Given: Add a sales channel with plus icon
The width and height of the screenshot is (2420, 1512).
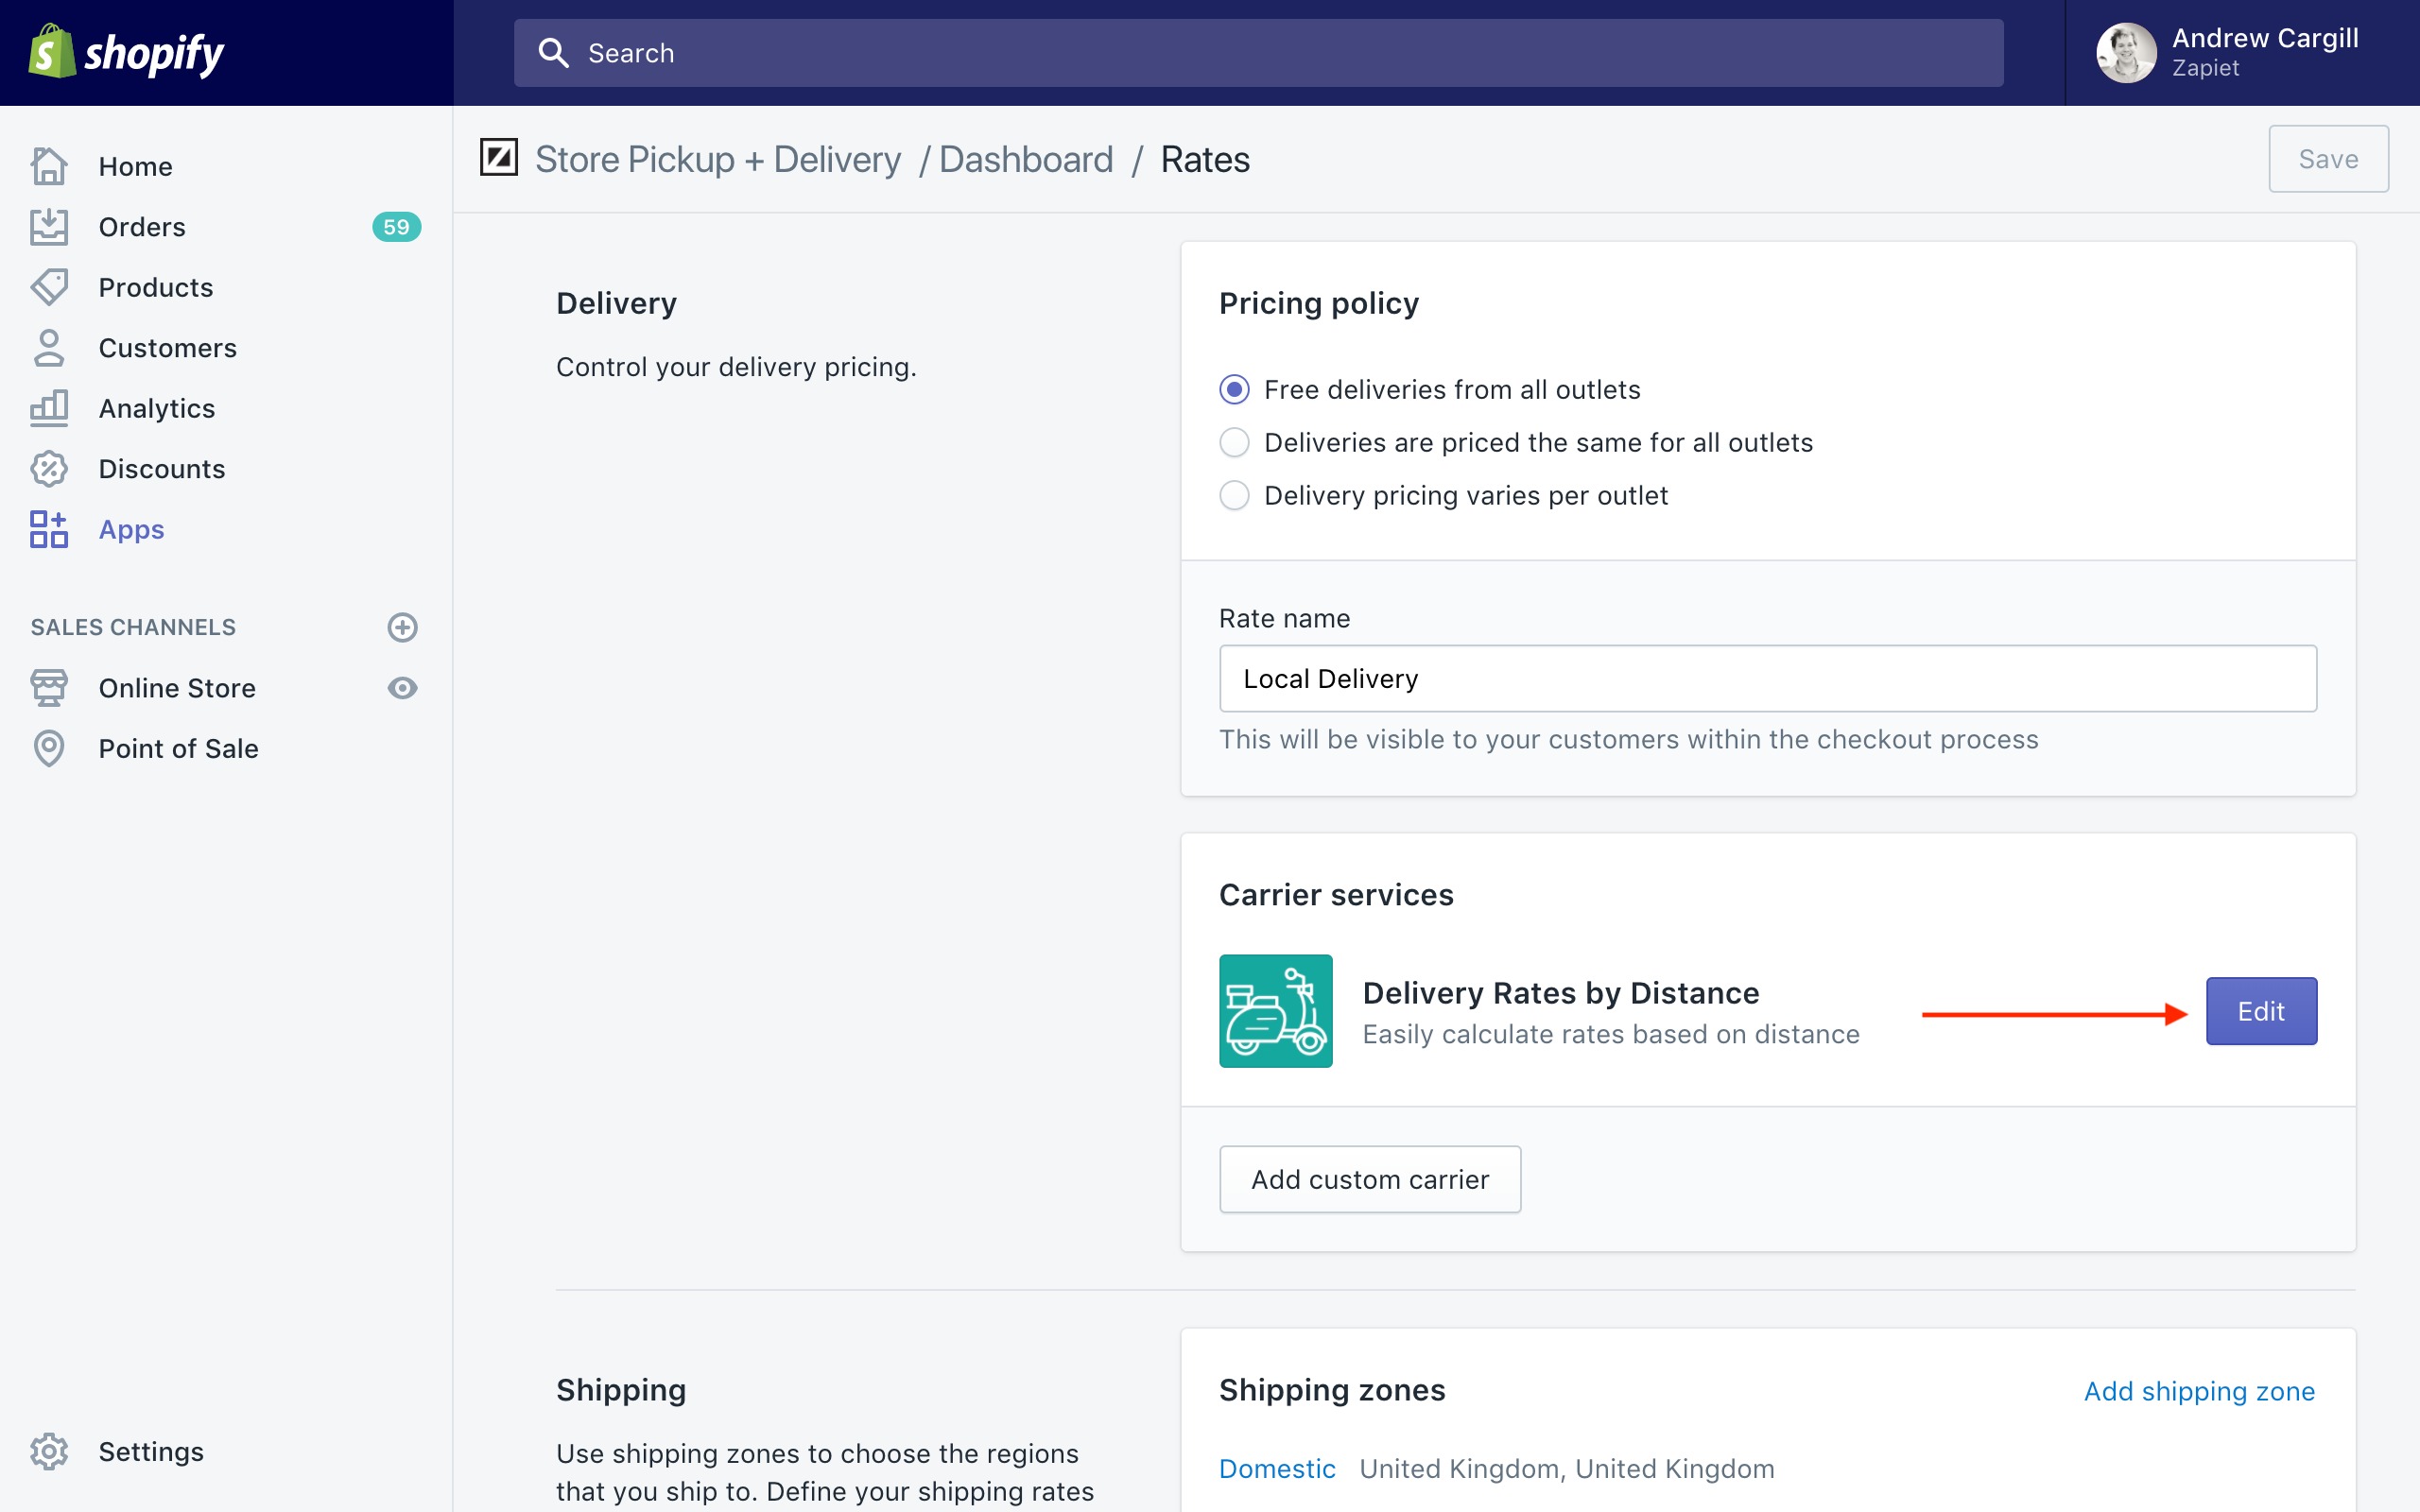Looking at the screenshot, I should [402, 627].
